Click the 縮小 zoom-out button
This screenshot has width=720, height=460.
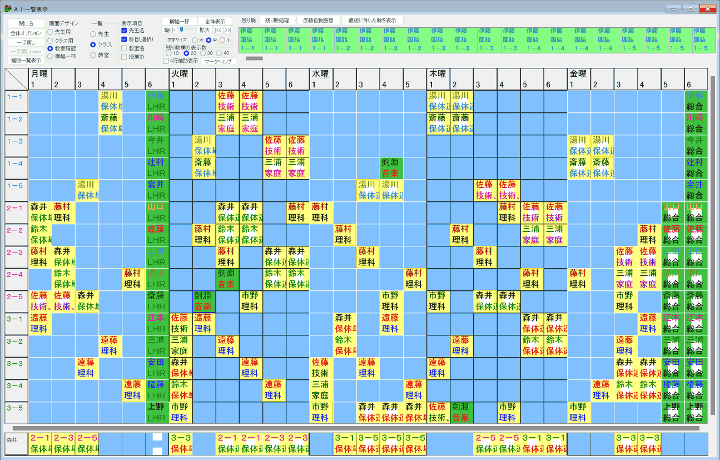click(169, 30)
